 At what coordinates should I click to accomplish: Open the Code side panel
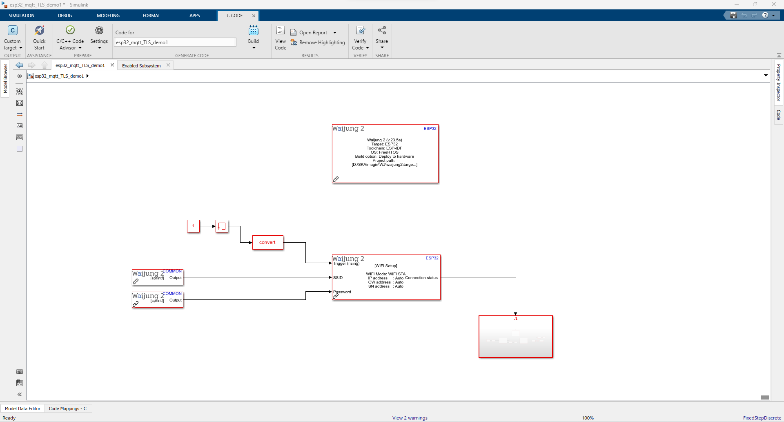pos(778,115)
